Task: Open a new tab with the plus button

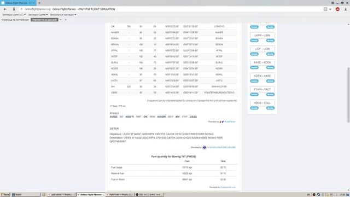Action: point(39,3)
